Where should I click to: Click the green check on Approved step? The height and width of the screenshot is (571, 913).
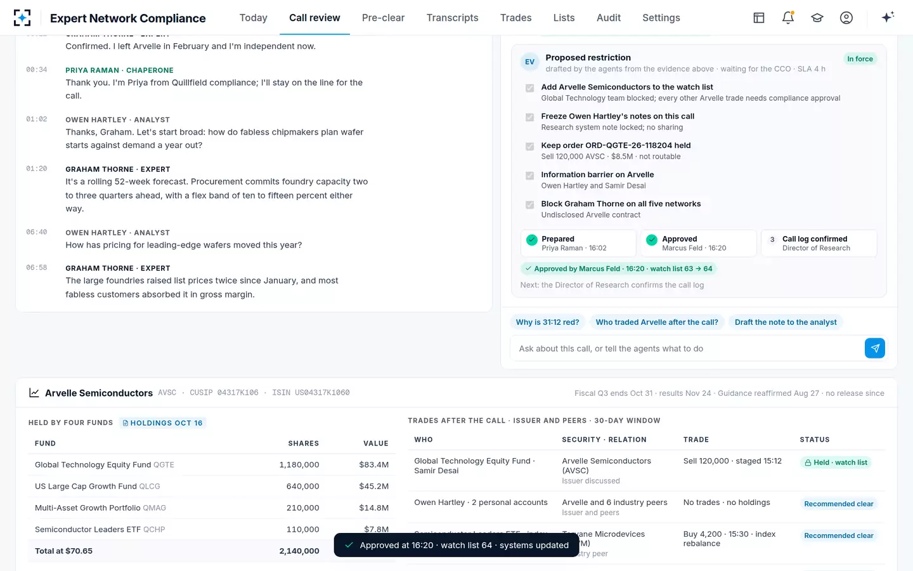click(652, 240)
